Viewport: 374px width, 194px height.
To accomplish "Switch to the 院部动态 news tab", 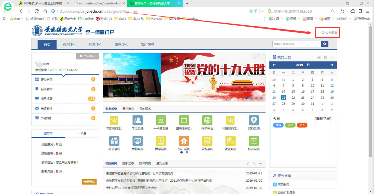I will coord(128,163).
